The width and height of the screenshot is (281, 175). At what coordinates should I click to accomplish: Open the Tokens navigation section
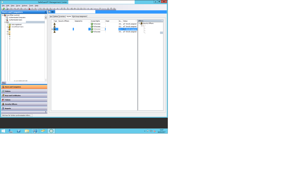point(24,100)
